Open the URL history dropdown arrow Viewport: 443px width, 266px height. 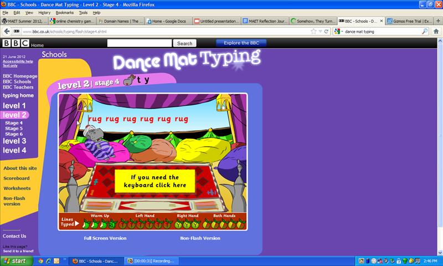tap(320, 32)
